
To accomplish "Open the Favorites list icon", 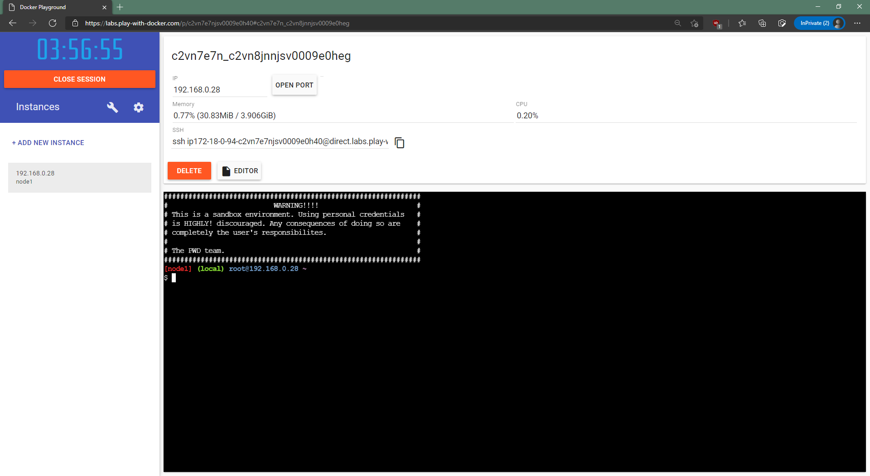I will tap(742, 23).
